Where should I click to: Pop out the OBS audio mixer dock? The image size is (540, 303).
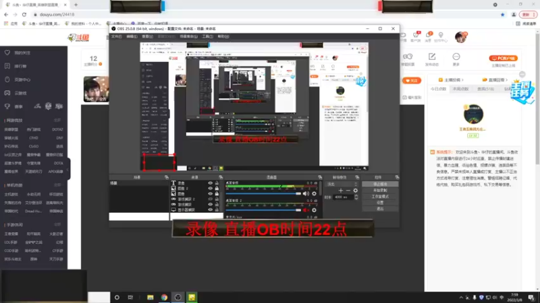click(x=320, y=177)
